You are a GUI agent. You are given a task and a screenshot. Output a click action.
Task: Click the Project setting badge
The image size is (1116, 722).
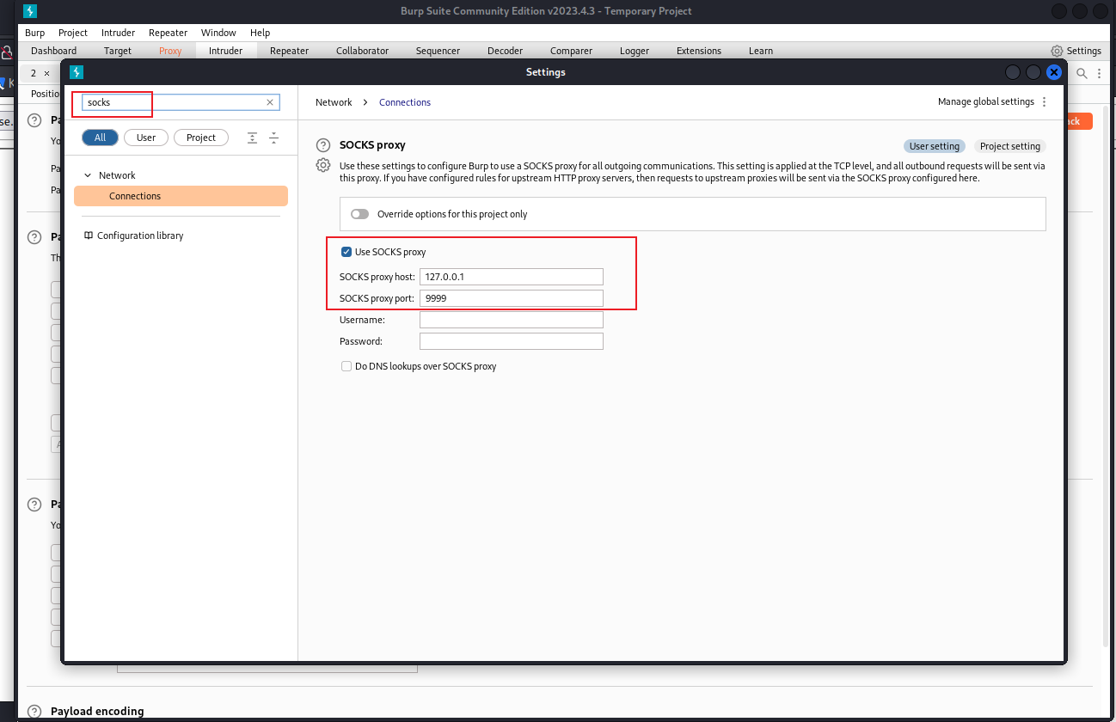(1010, 146)
